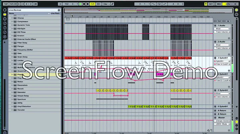
Task: Click the Set locator button
Action: (219, 21)
